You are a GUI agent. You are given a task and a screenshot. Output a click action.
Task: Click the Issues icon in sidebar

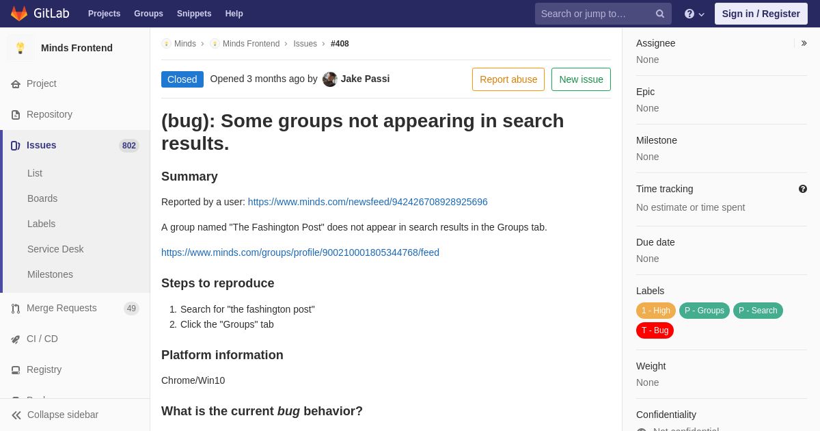pyautogui.click(x=16, y=146)
